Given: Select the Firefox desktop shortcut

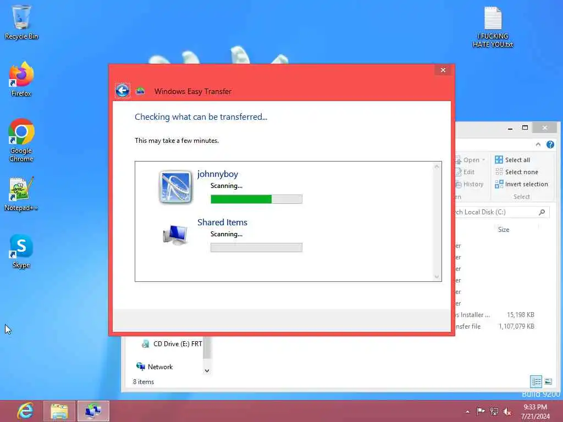Looking at the screenshot, I should [x=21, y=79].
